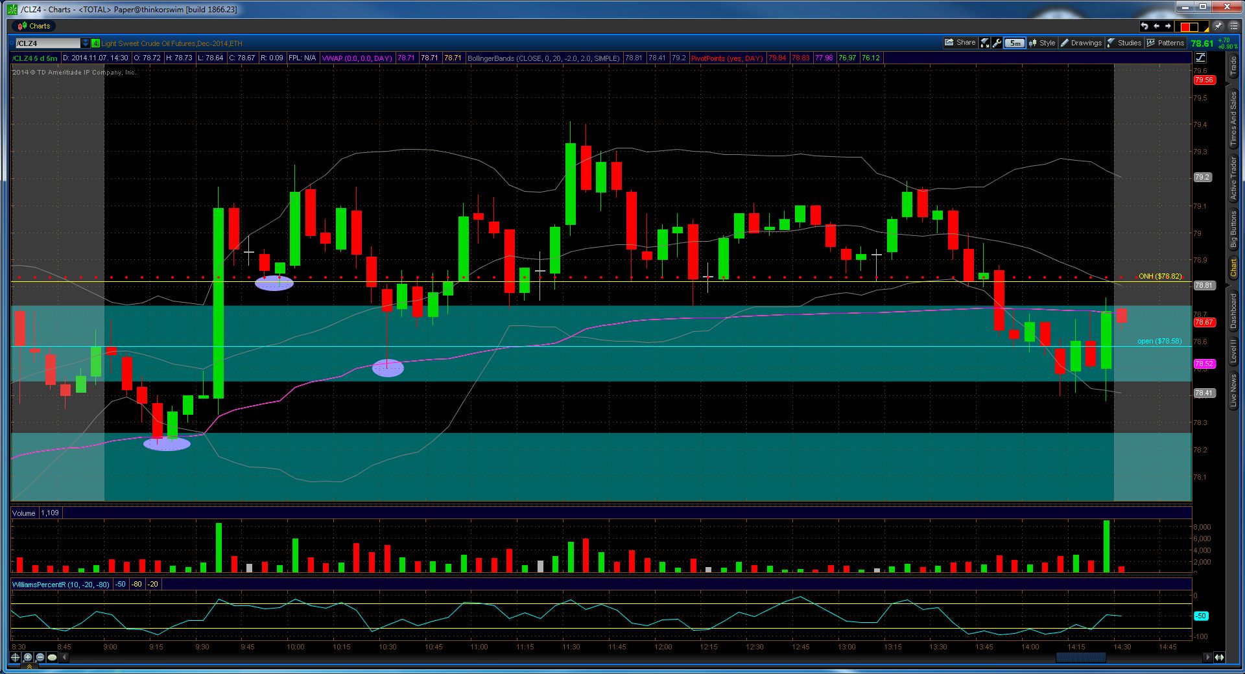Open chart settings wrench icon
This screenshot has width=1245, height=674.
tap(997, 43)
